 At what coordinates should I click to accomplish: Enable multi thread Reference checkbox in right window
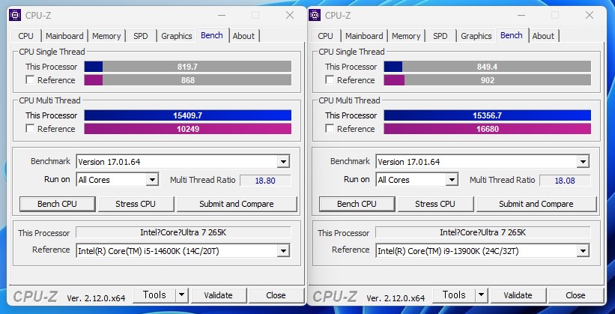point(330,128)
